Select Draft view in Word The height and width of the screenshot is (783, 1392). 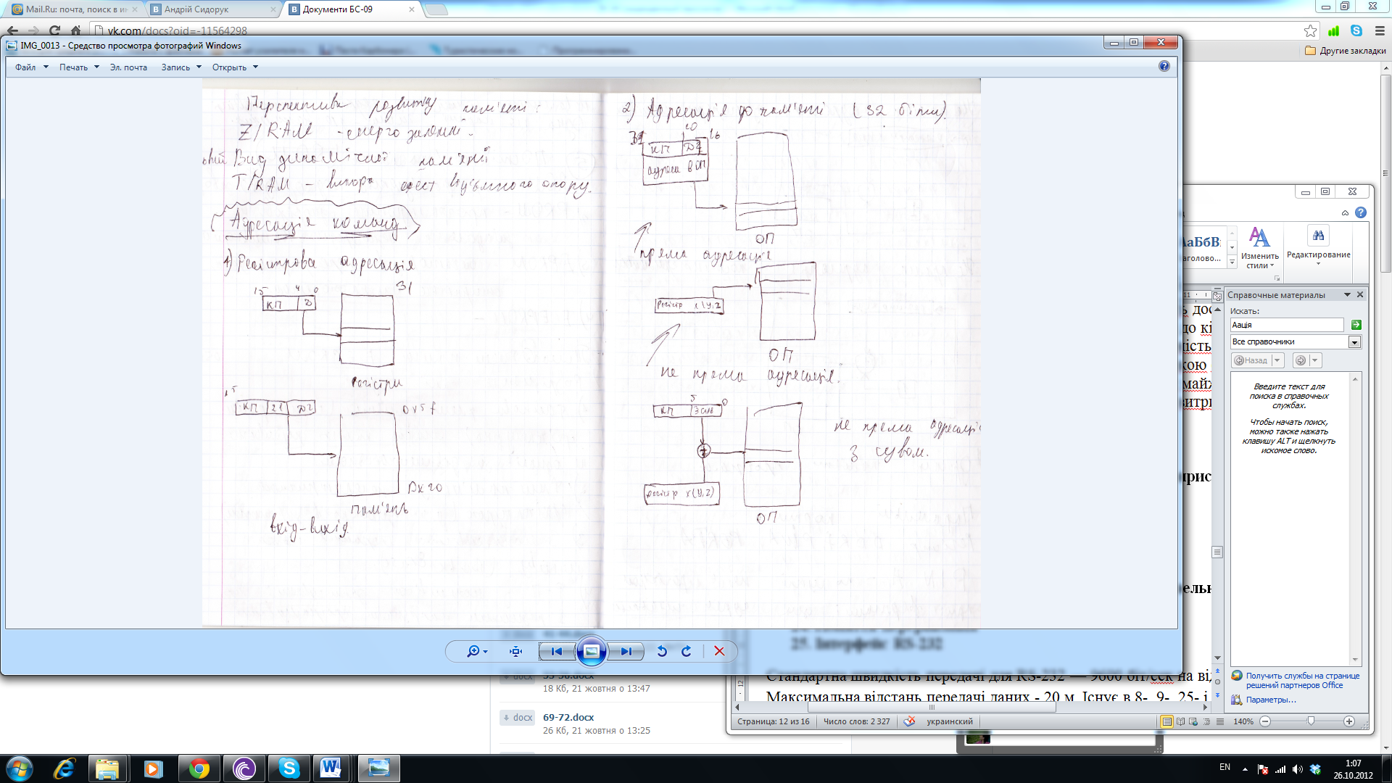click(1220, 721)
